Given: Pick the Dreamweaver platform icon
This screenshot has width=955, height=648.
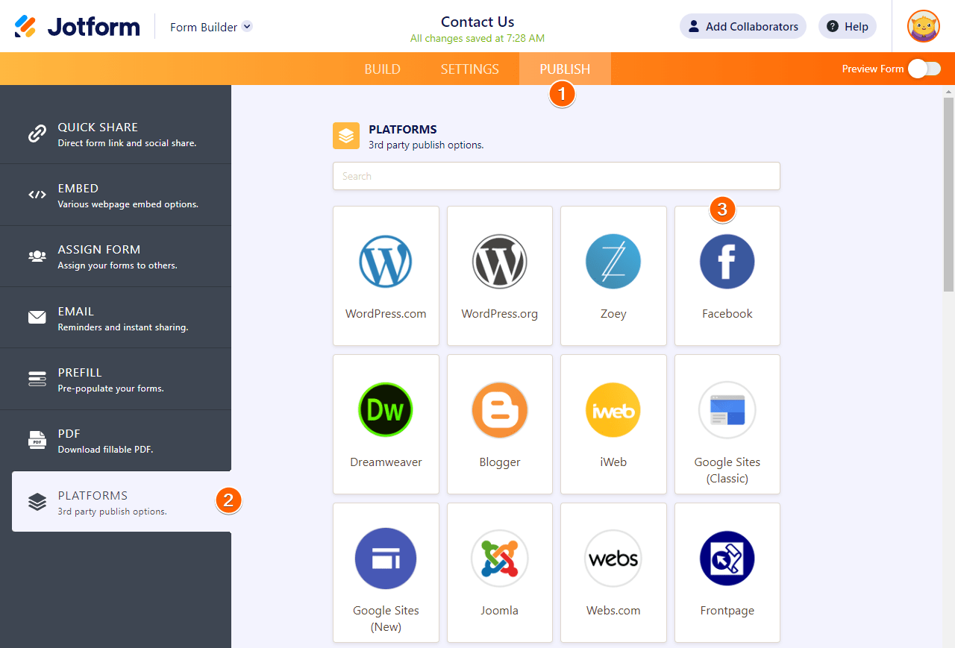Looking at the screenshot, I should coord(386,409).
